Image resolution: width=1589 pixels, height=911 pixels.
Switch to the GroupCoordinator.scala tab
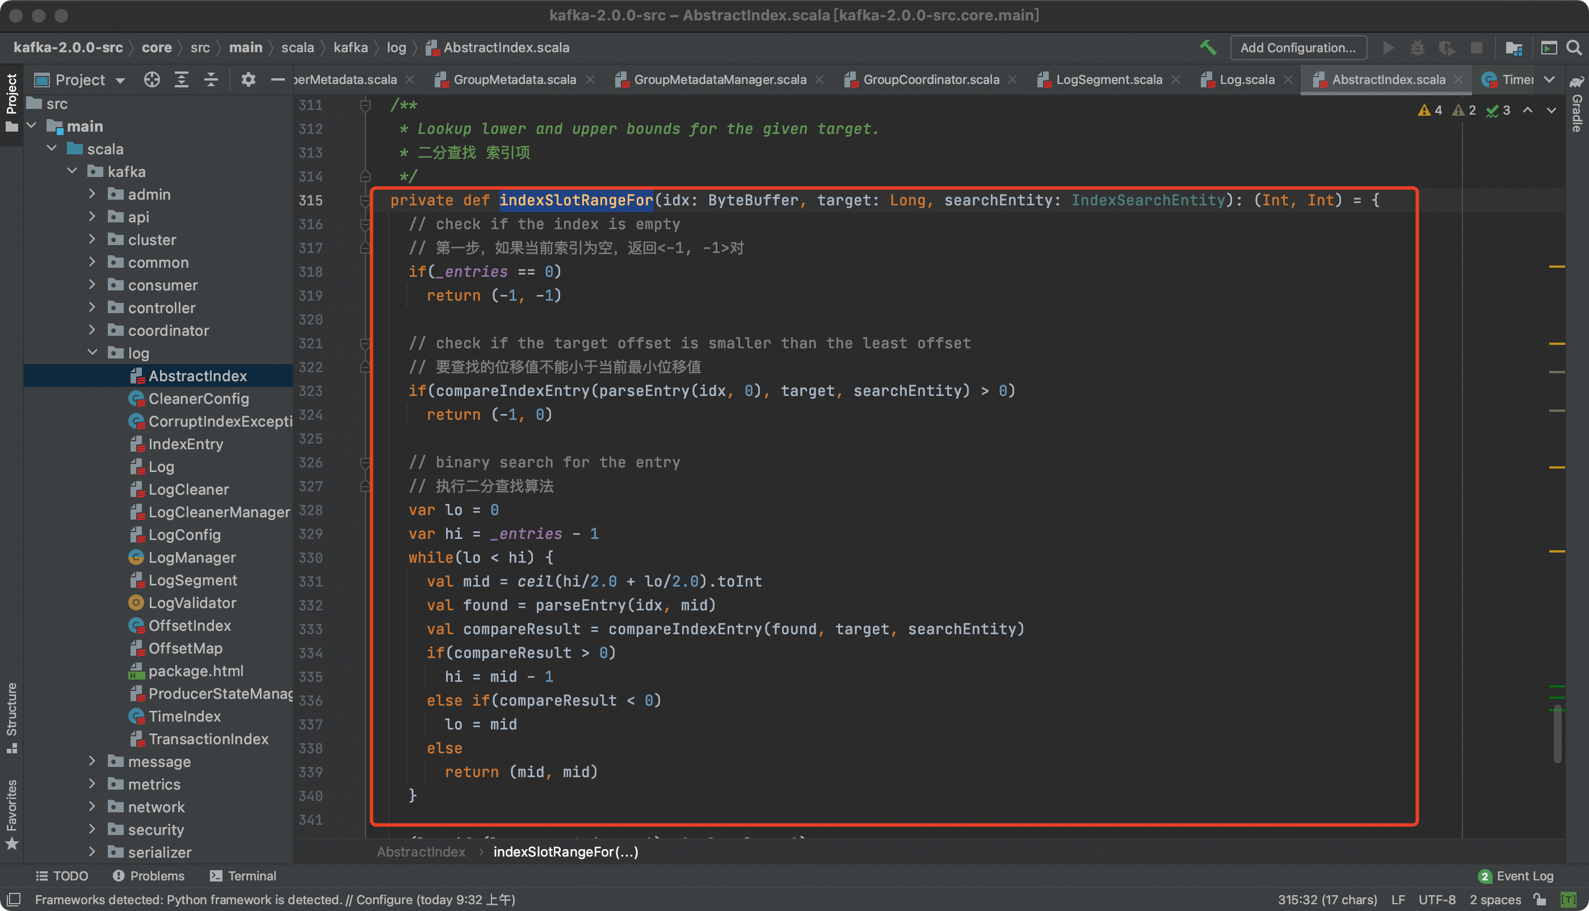931,79
